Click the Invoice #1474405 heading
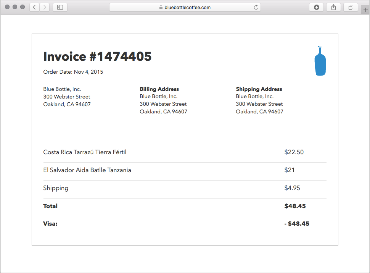 tap(97, 57)
